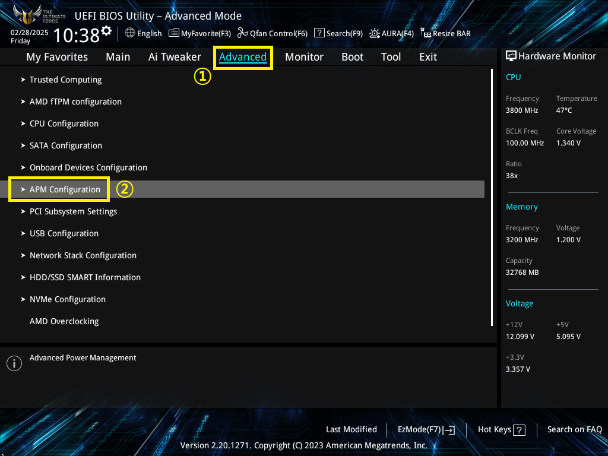Expand AMD fTPM configuration arrow
Image resolution: width=608 pixels, height=456 pixels.
[x=23, y=102]
